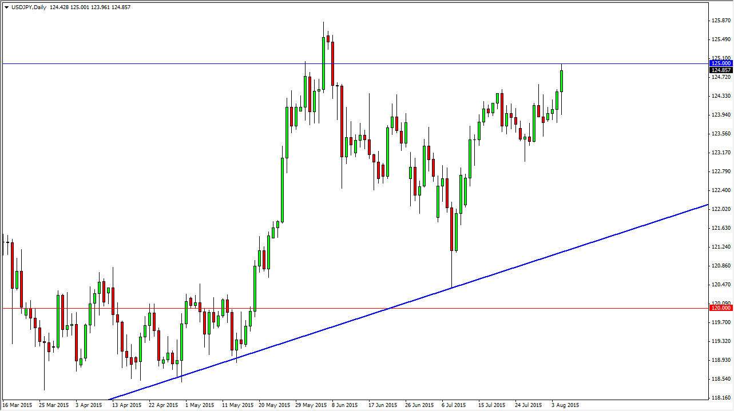Click the 1 May 2015 date label

[x=200, y=405]
